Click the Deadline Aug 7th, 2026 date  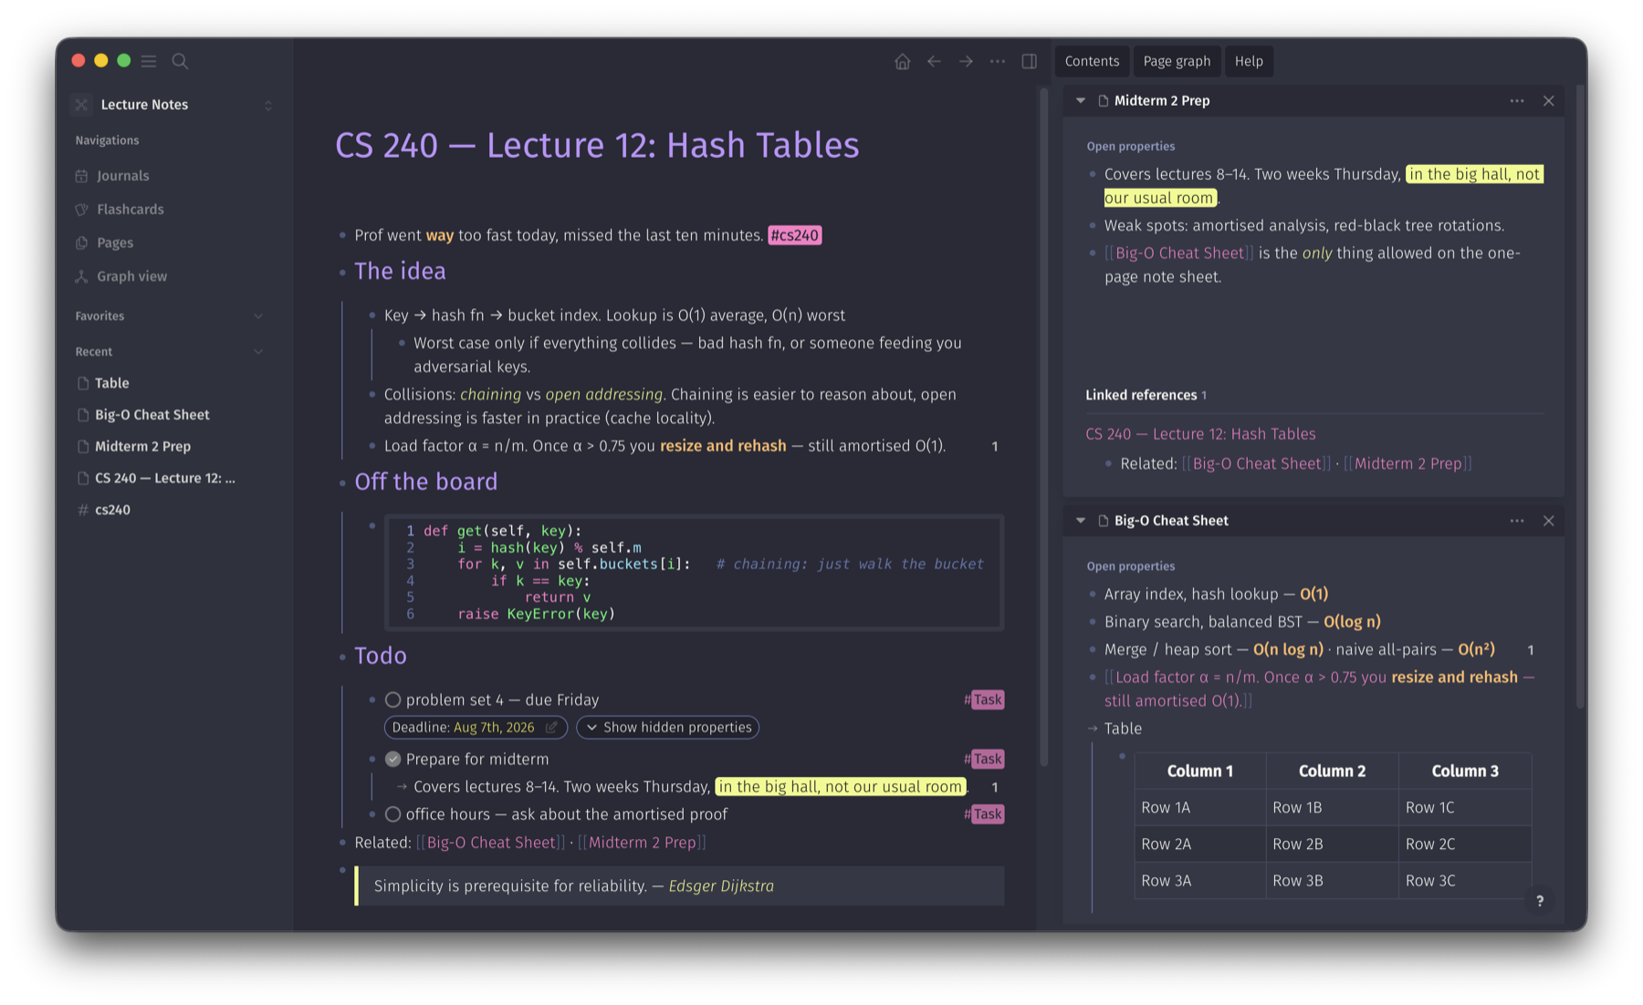[x=494, y=728]
